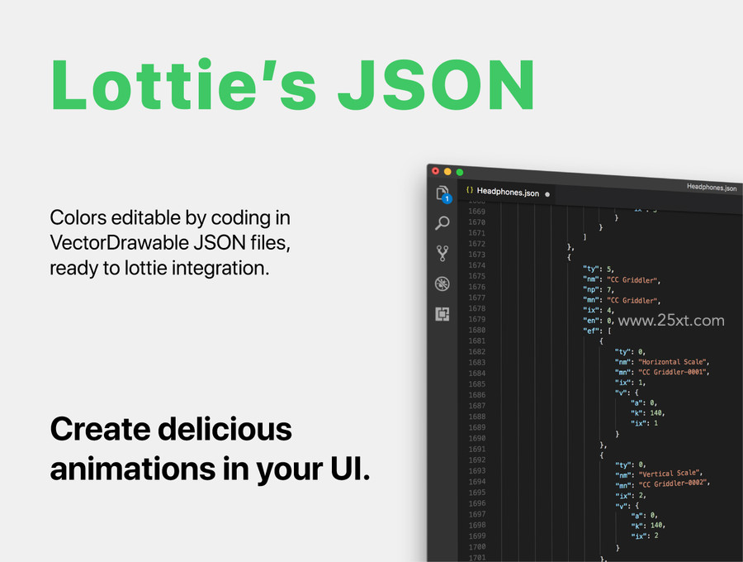Click the "CC Griddler-0002" string

point(674,483)
